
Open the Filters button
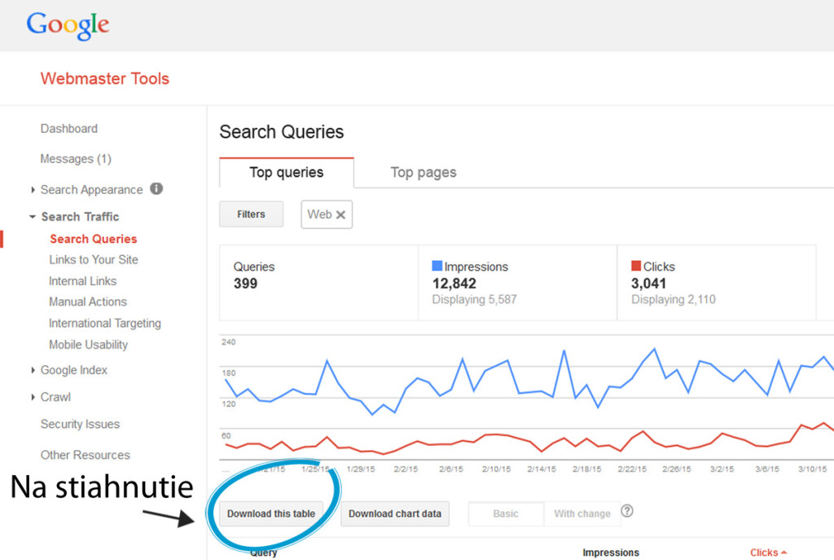[x=251, y=214]
